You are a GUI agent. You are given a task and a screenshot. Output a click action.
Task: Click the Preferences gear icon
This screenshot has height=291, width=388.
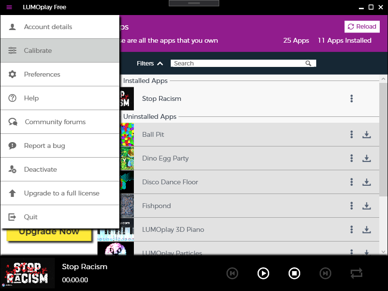[x=13, y=74]
